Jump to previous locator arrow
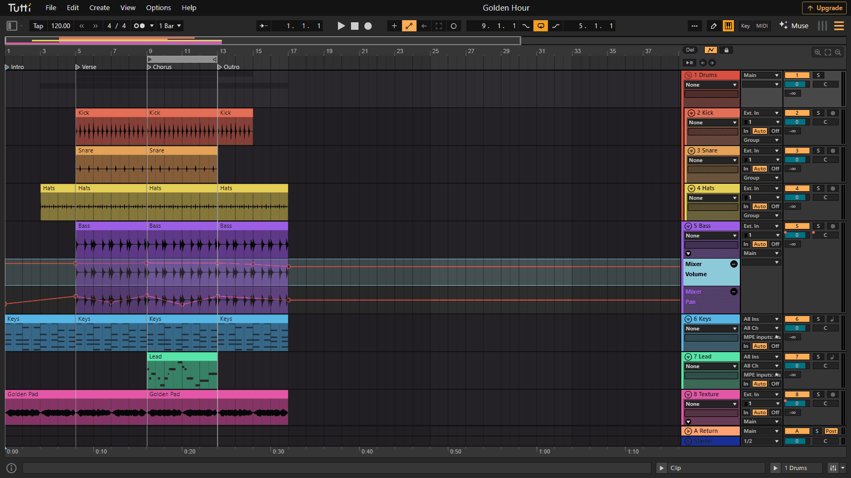The image size is (851, 478). 703,63
